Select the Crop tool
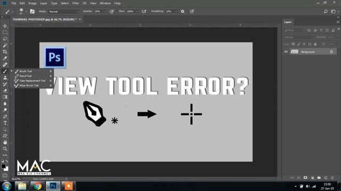This screenshot has height=191, width=341. tap(5, 52)
